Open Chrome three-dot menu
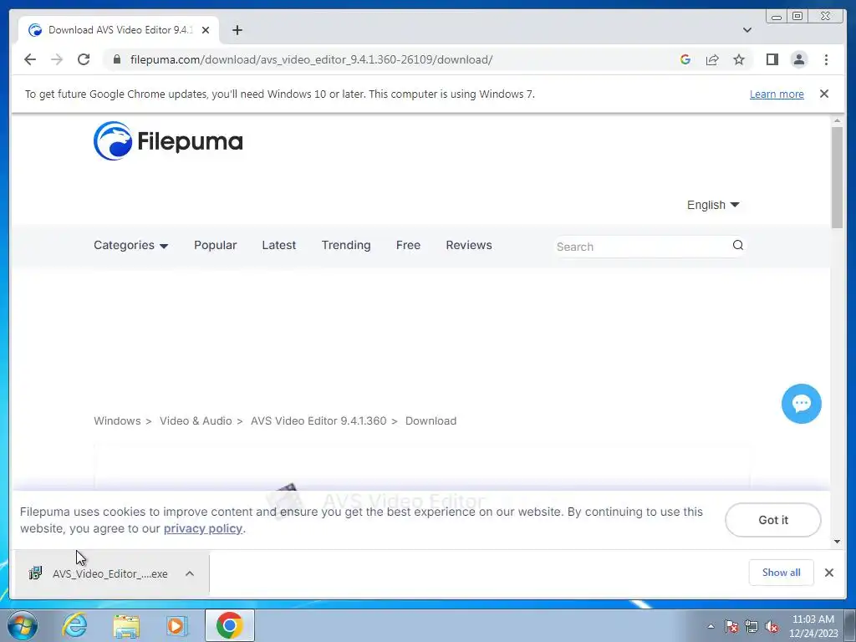This screenshot has width=856, height=642. click(x=826, y=59)
